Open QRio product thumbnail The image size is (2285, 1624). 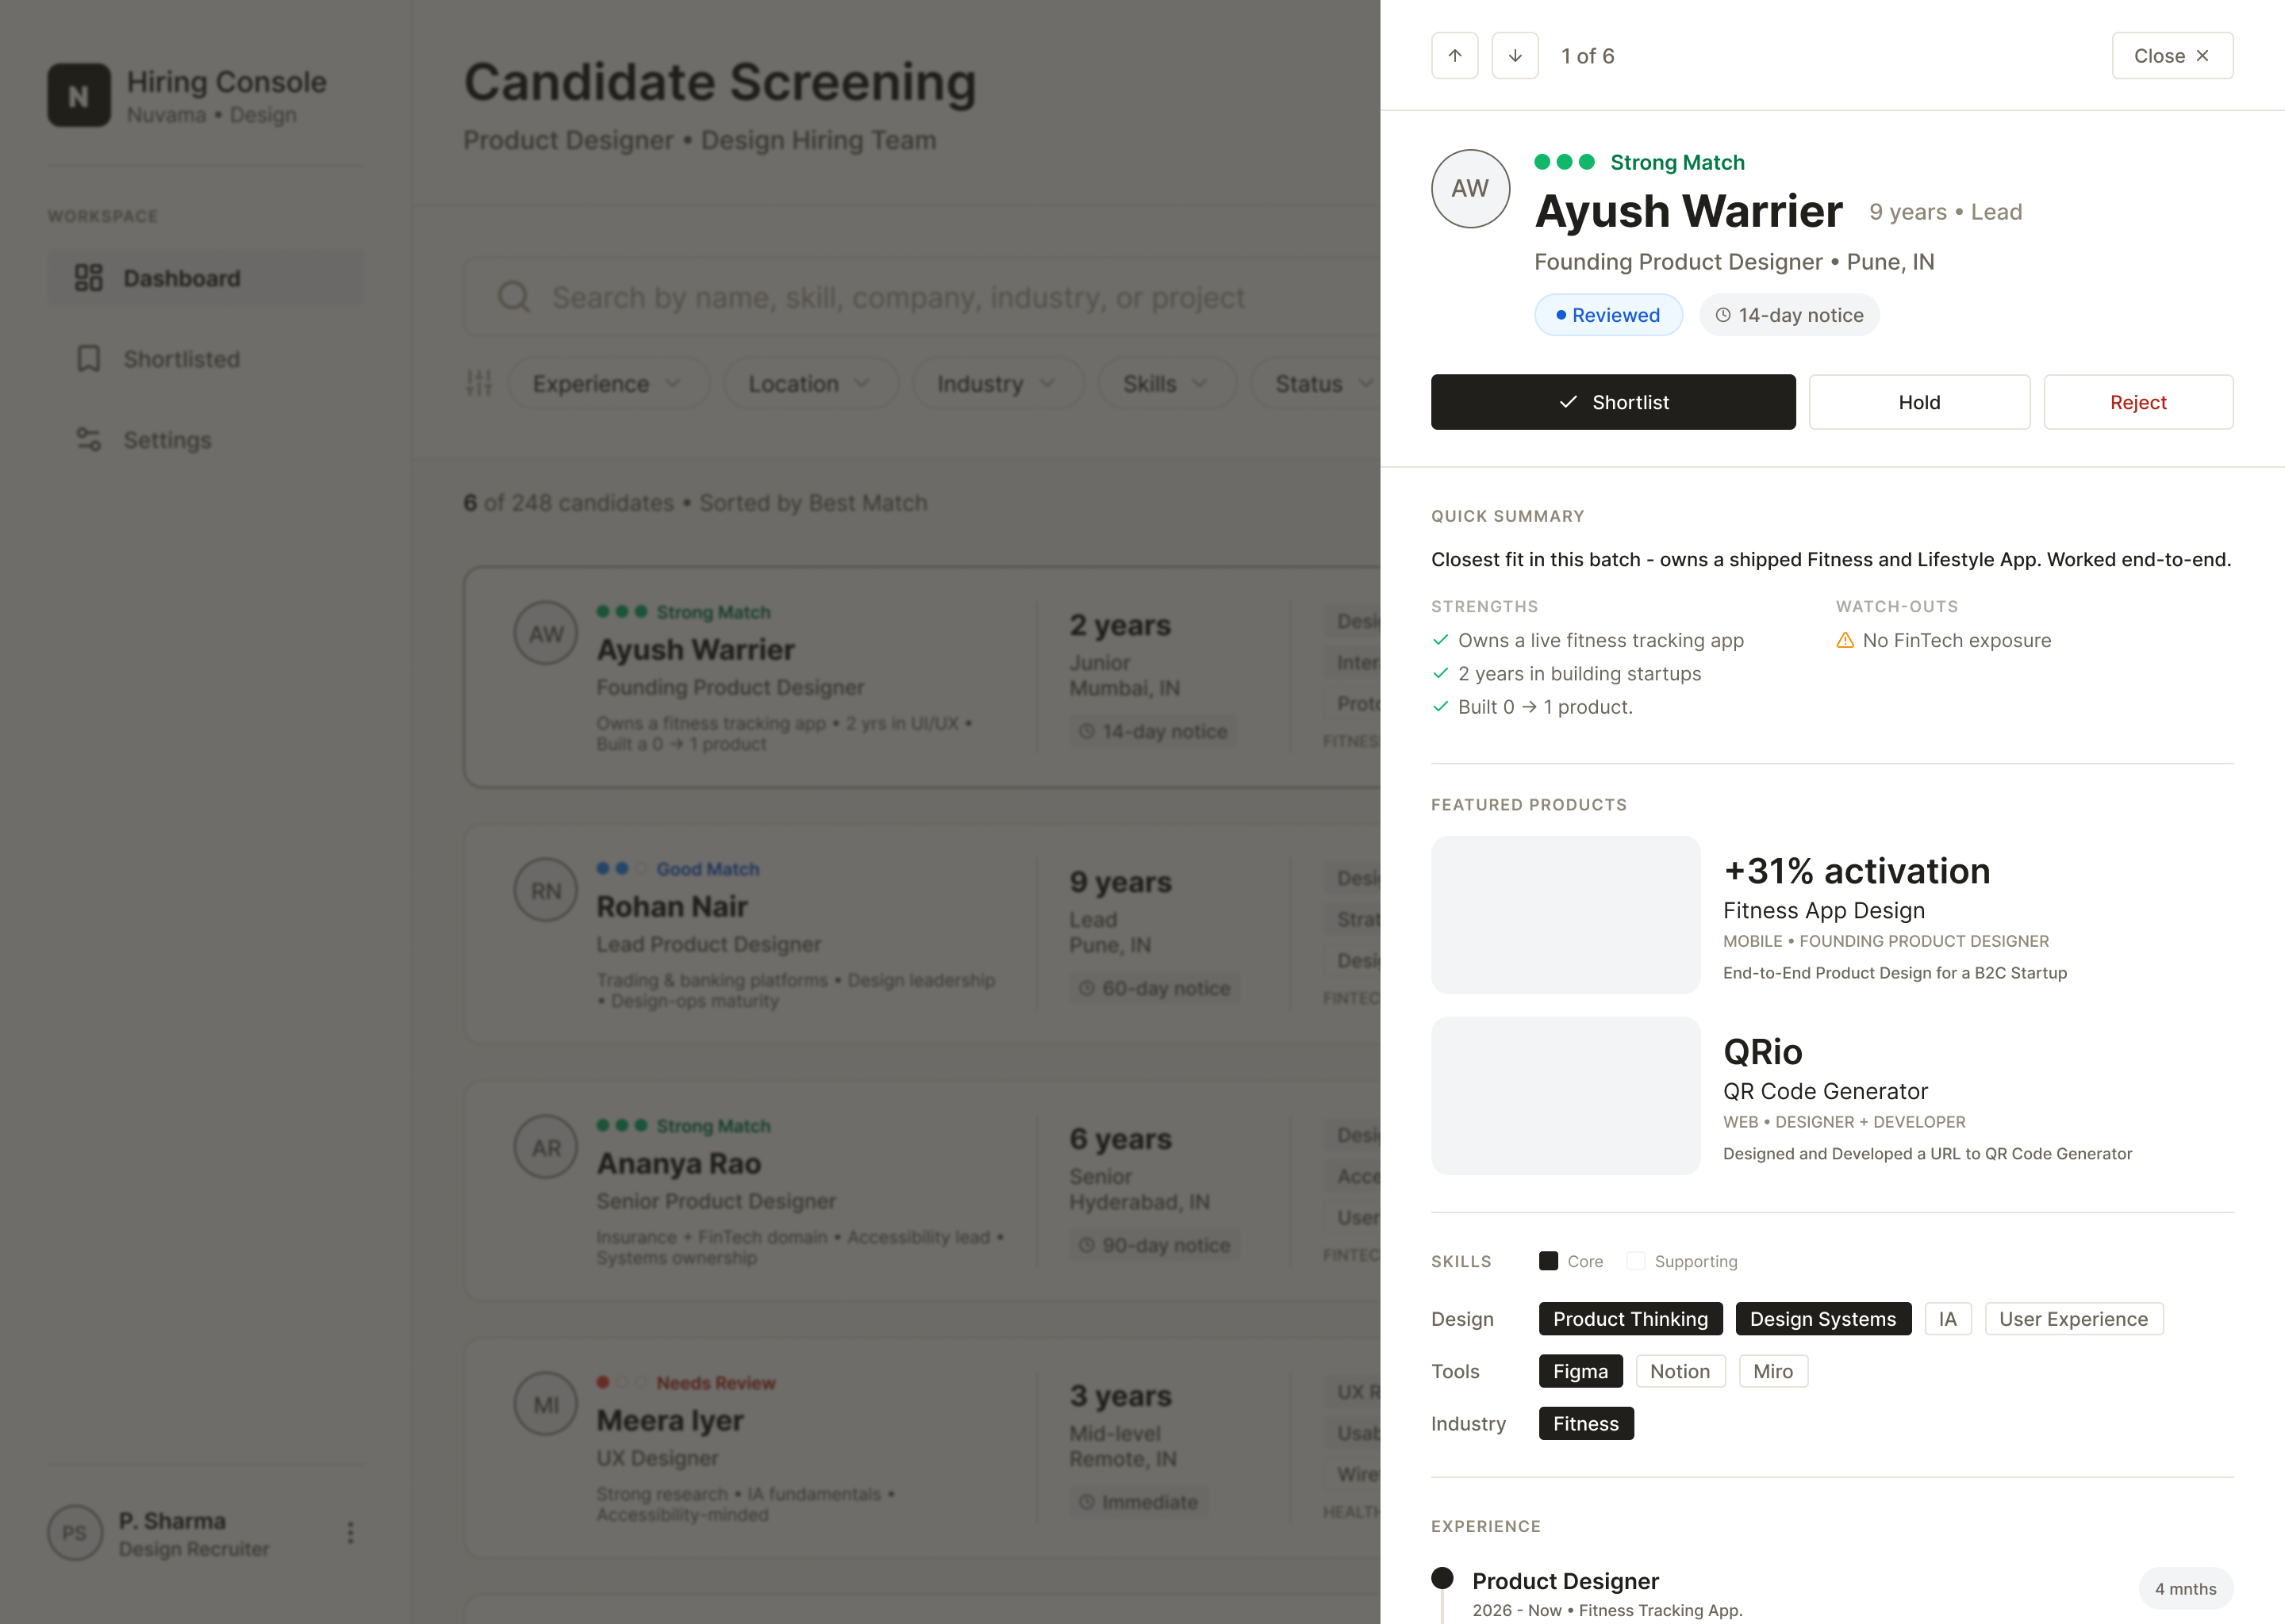pyautogui.click(x=1565, y=1096)
